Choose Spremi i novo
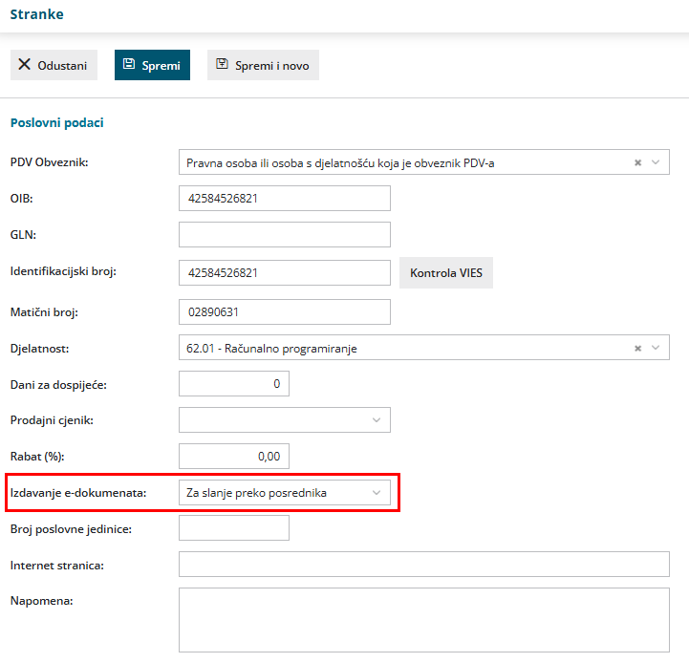The height and width of the screenshot is (663, 689). [x=263, y=65]
